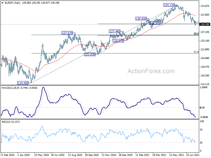Click the 28 Dec 2020 date label
The image size is (211, 158).
(x=126, y=155)
